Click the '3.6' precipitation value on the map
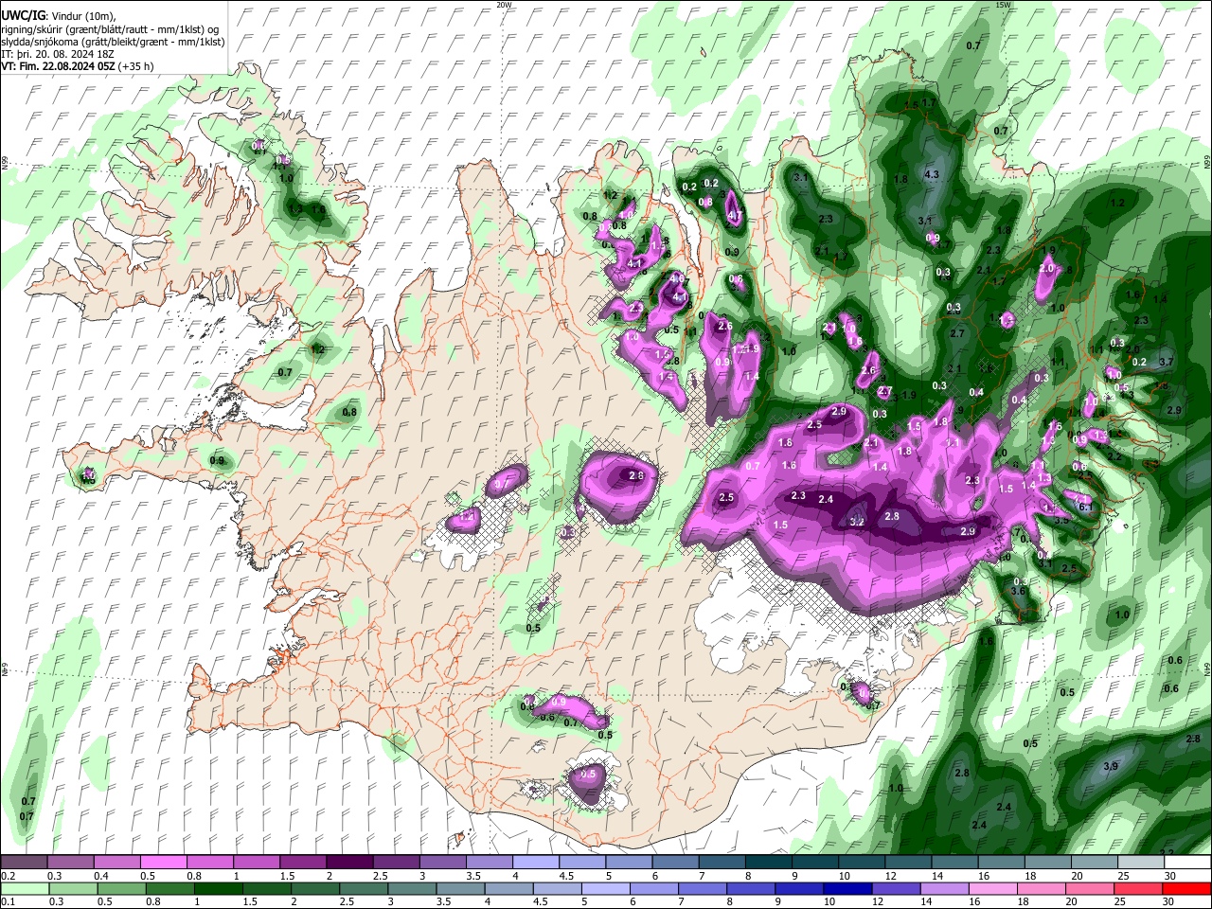This screenshot has width=1212, height=909. 1018,591
